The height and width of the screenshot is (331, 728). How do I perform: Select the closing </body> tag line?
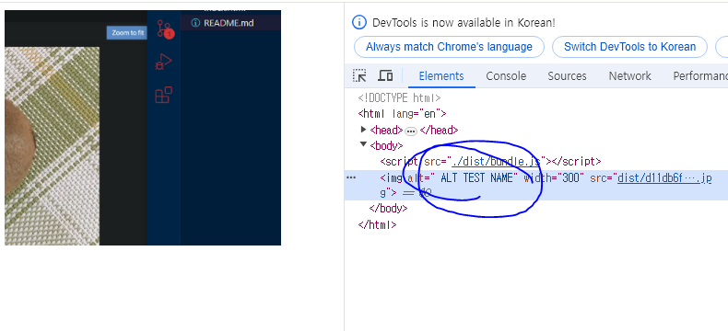(388, 209)
